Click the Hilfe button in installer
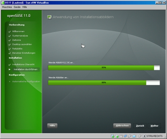 click(x=52, y=126)
